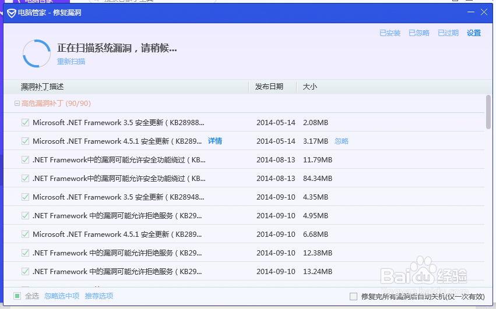Uncheck .NET Framework 3.5 patch dated 2014-05-14
The width and height of the screenshot is (496, 309).
(x=25, y=123)
